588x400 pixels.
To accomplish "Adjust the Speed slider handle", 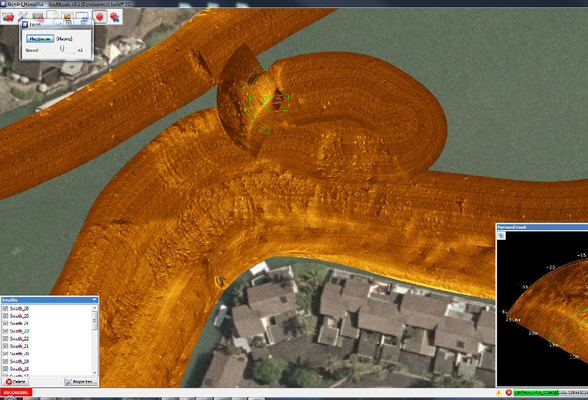I will 62,49.
